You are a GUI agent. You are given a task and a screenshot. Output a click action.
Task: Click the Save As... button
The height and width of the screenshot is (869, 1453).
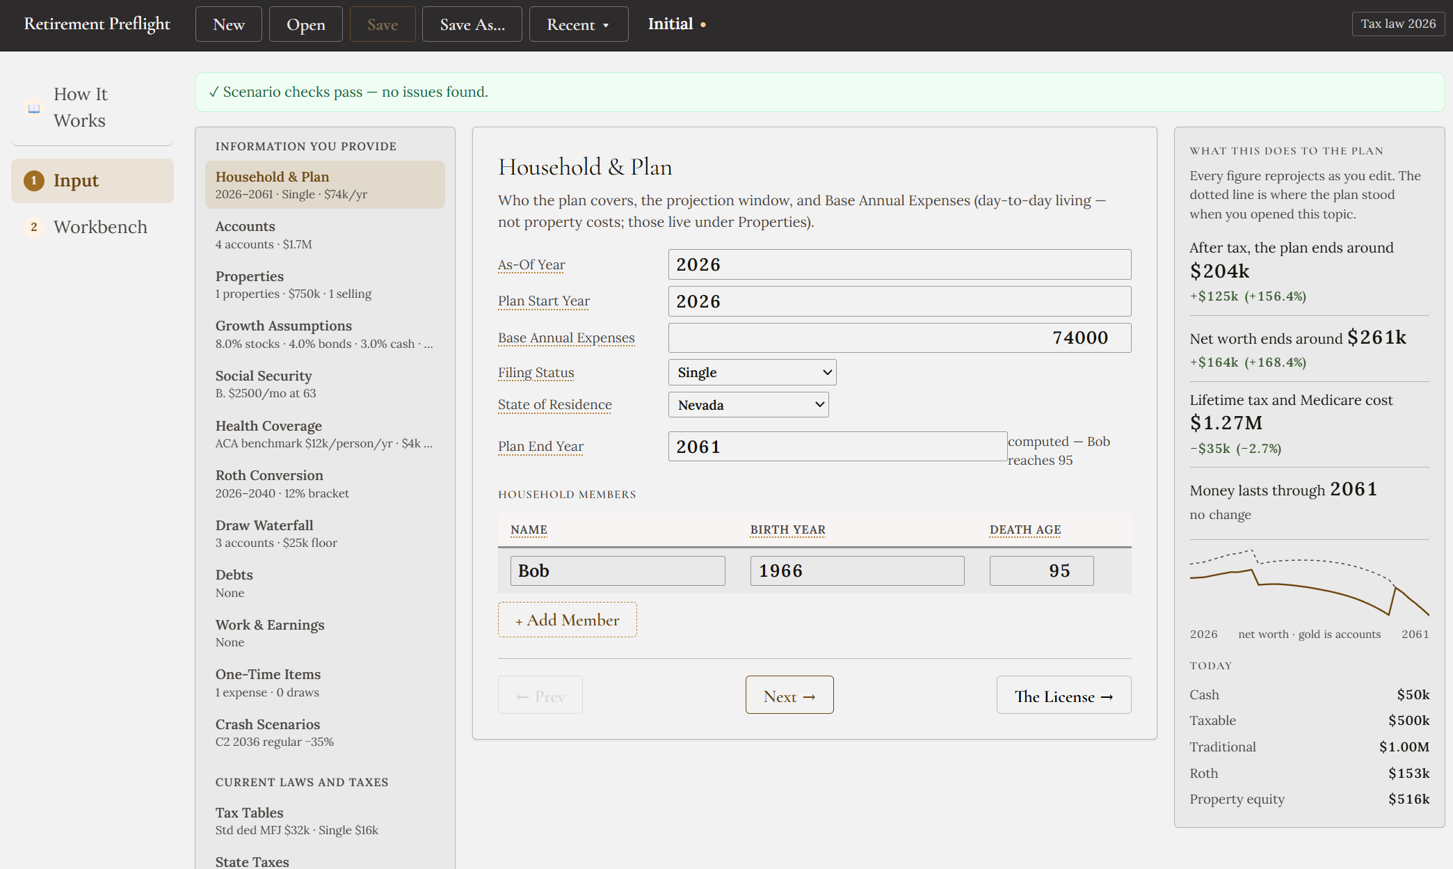coord(472,24)
